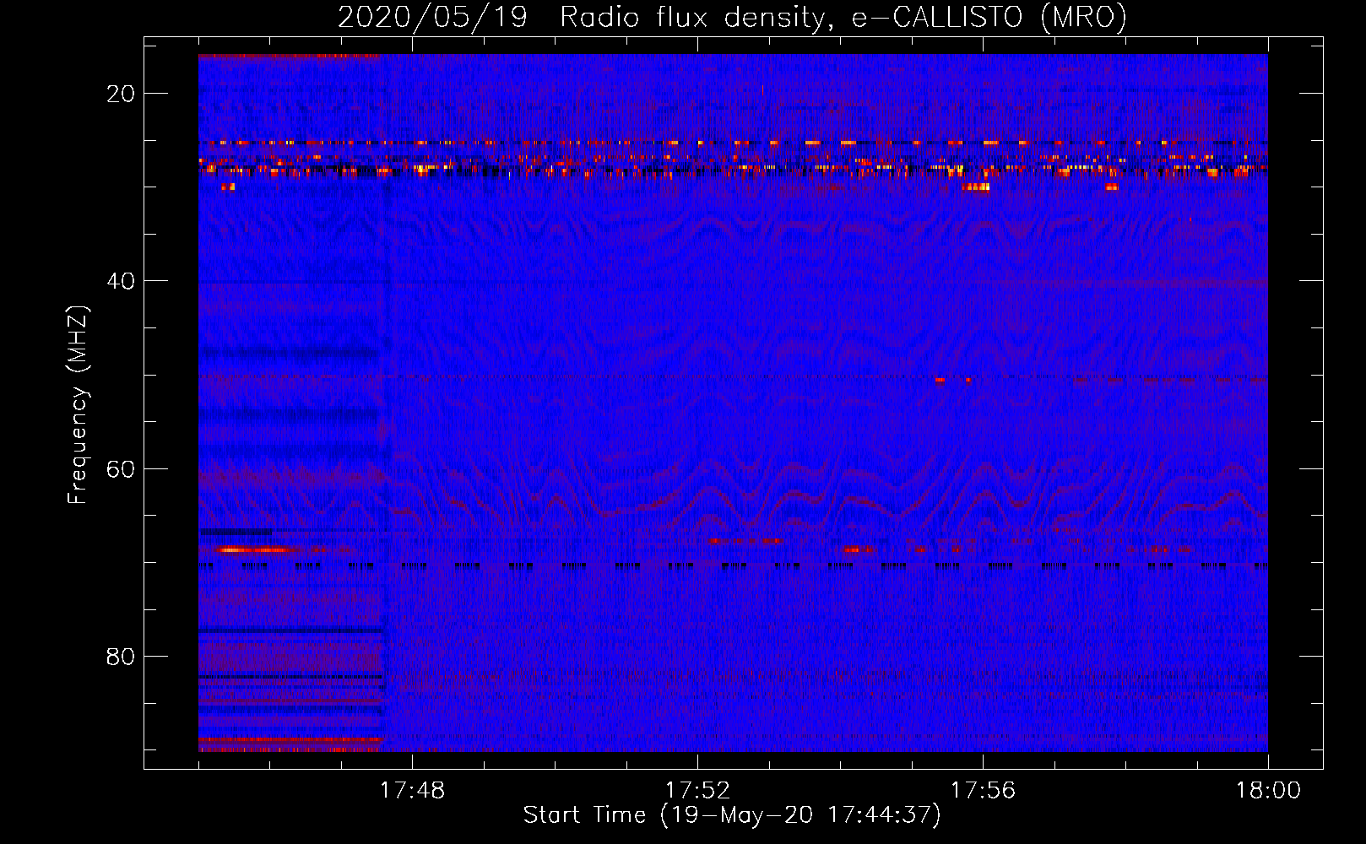The width and height of the screenshot is (1366, 844).
Task: Click the 40 frequency tick label
Action: tap(121, 281)
